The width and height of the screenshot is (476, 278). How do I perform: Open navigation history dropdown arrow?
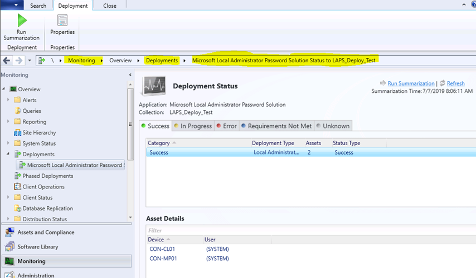point(30,61)
